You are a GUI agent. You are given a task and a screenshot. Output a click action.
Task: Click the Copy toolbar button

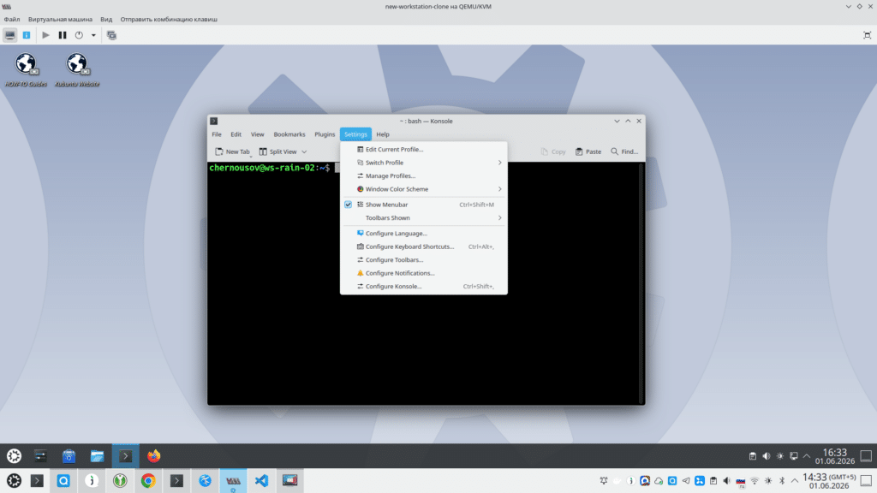click(553, 151)
